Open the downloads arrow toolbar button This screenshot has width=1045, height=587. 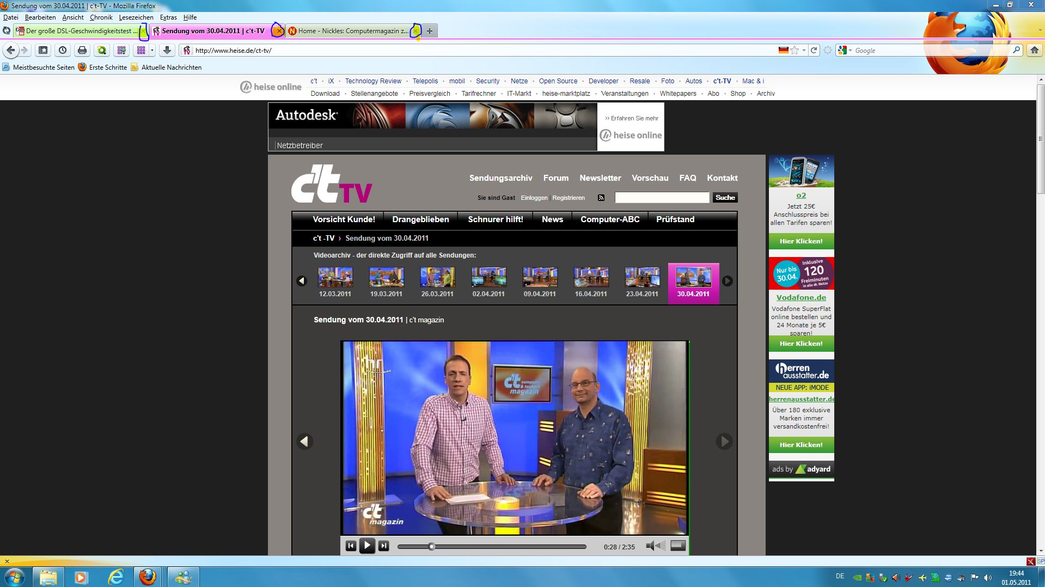167,50
